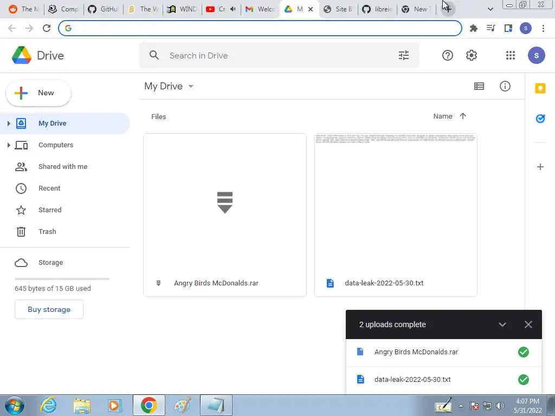
Task: Expand My Drive folder tree
Action: 9,123
